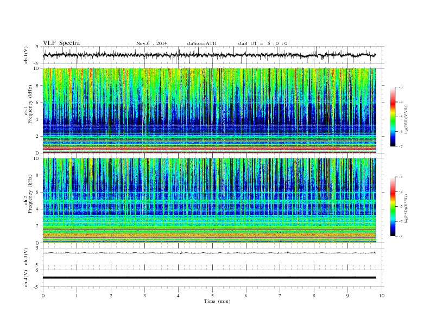430x332 pixels.
Task: Click the ch.1 voltage waveform trace
Action: [209, 55]
